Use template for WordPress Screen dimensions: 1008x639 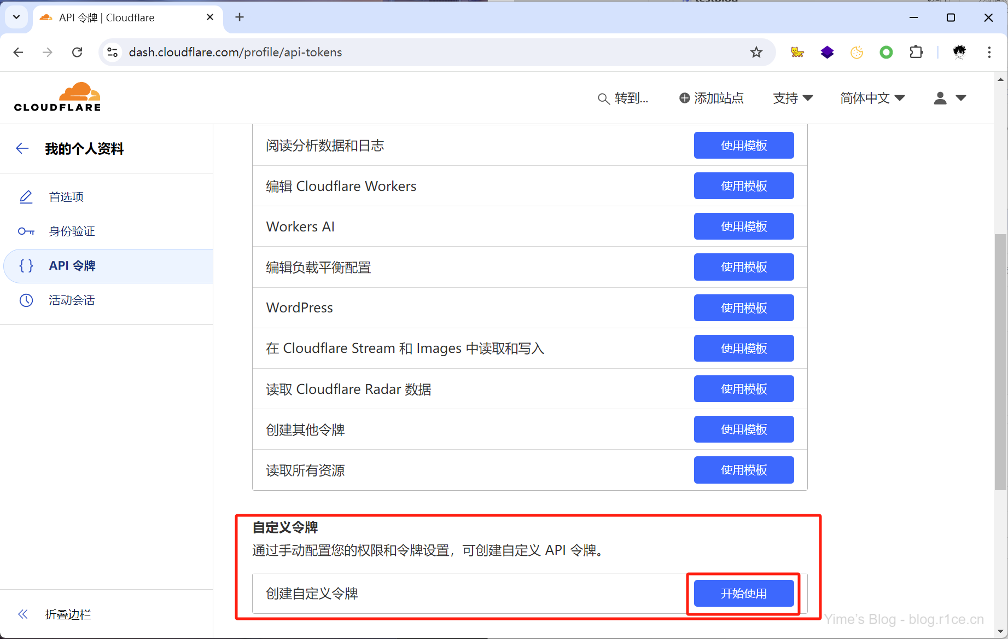click(743, 308)
